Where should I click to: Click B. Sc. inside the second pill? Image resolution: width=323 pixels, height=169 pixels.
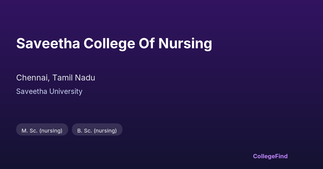(85, 131)
